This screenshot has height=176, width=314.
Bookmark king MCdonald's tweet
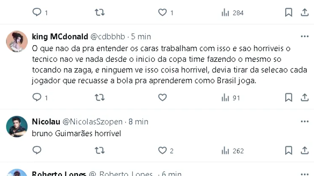(x=289, y=97)
